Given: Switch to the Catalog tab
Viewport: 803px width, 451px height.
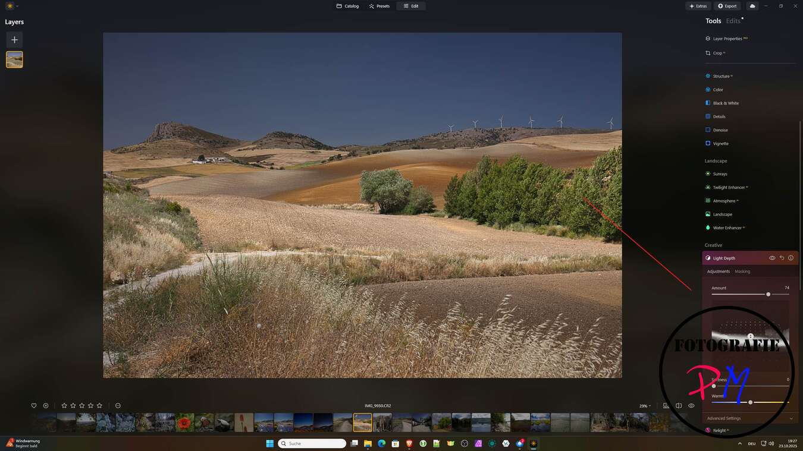Looking at the screenshot, I should (x=347, y=6).
